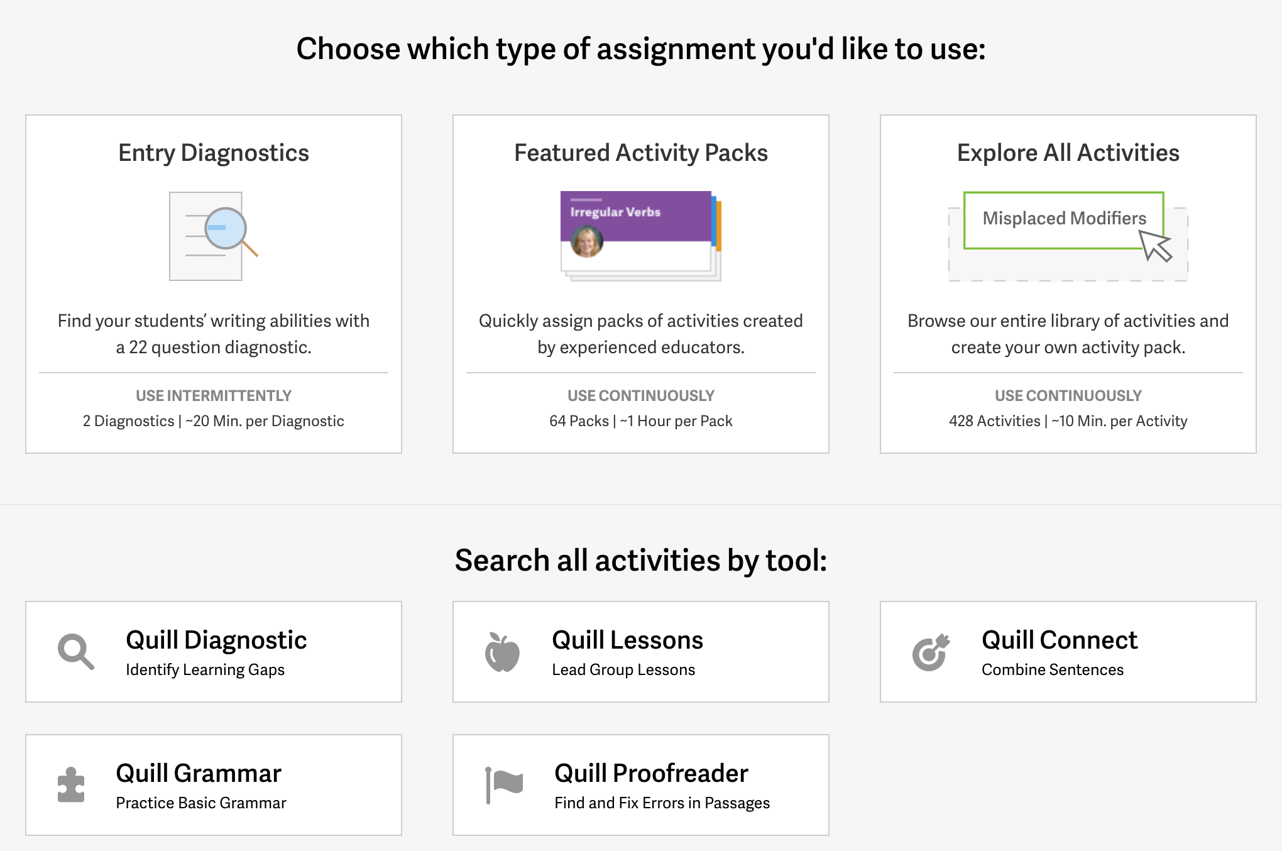Click the target icon next to Quill Connect
Viewport: 1282px width, 851px height.
(931, 652)
